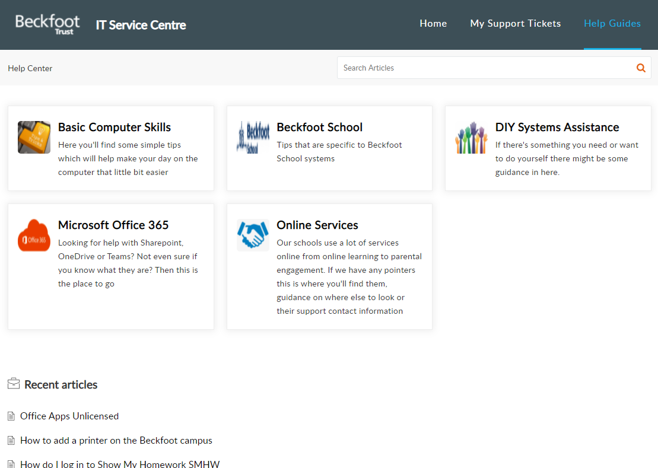
Task: Click the Help Center breadcrumb
Action: coord(30,68)
